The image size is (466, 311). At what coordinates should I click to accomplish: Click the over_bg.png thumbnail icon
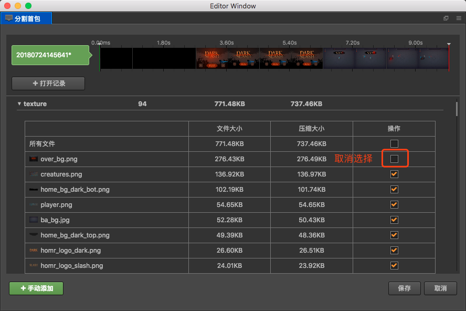pos(34,159)
